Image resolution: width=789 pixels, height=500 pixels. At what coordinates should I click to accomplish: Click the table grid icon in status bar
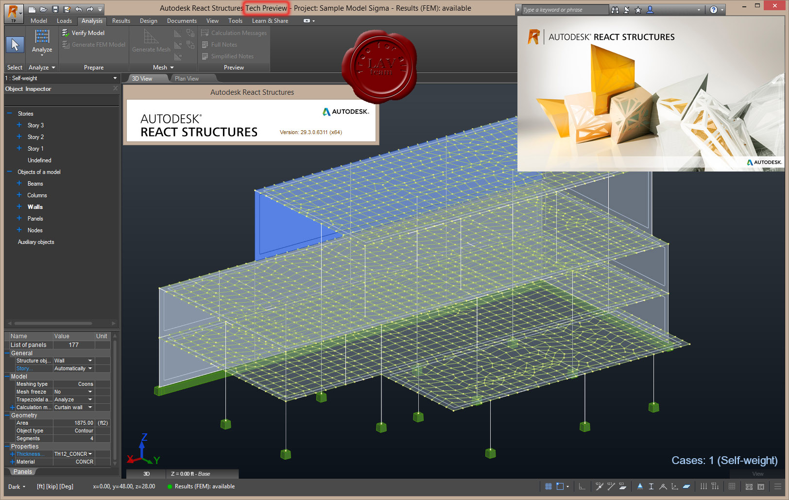click(732, 486)
